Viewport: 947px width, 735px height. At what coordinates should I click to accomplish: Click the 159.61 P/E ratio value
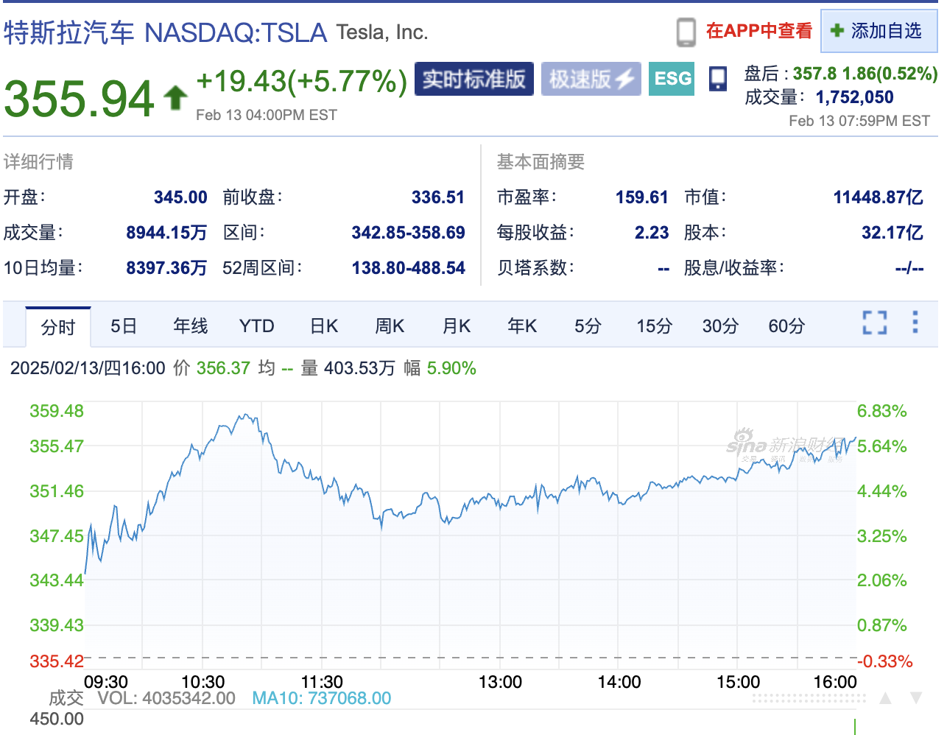click(641, 197)
